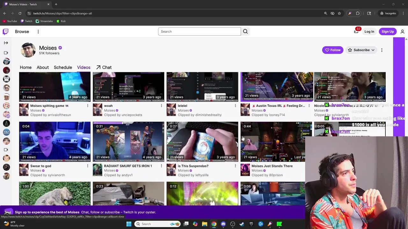
Task: Click the Log In button
Action: (369, 31)
